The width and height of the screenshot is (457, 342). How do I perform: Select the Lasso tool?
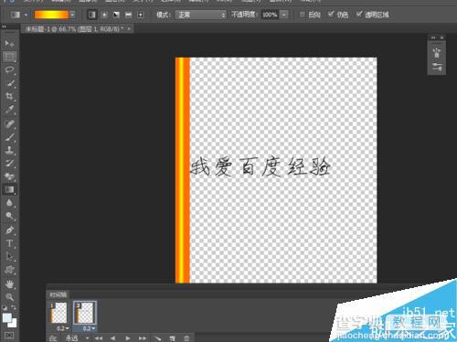[9, 69]
